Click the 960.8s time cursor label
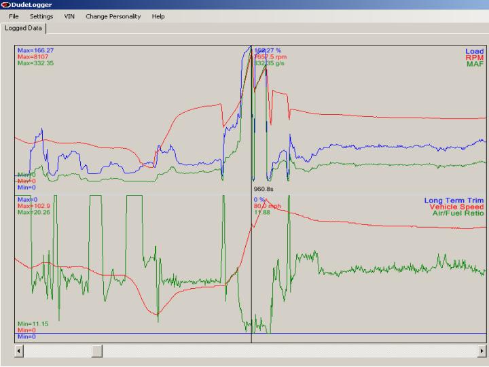The width and height of the screenshot is (489, 367). [264, 189]
